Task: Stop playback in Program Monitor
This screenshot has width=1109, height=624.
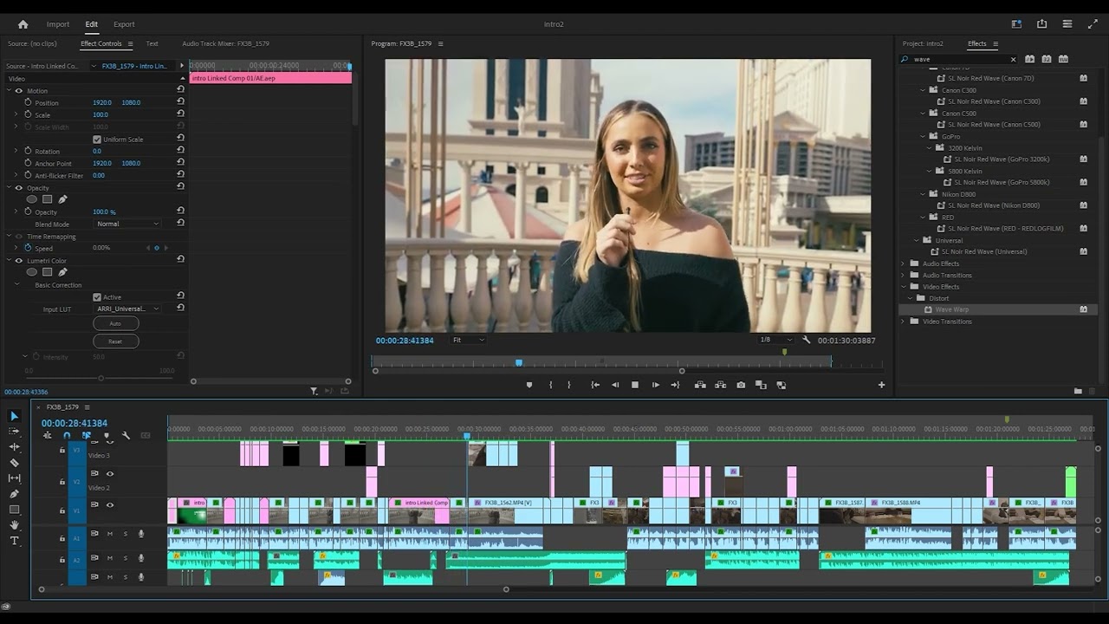Action: [635, 385]
